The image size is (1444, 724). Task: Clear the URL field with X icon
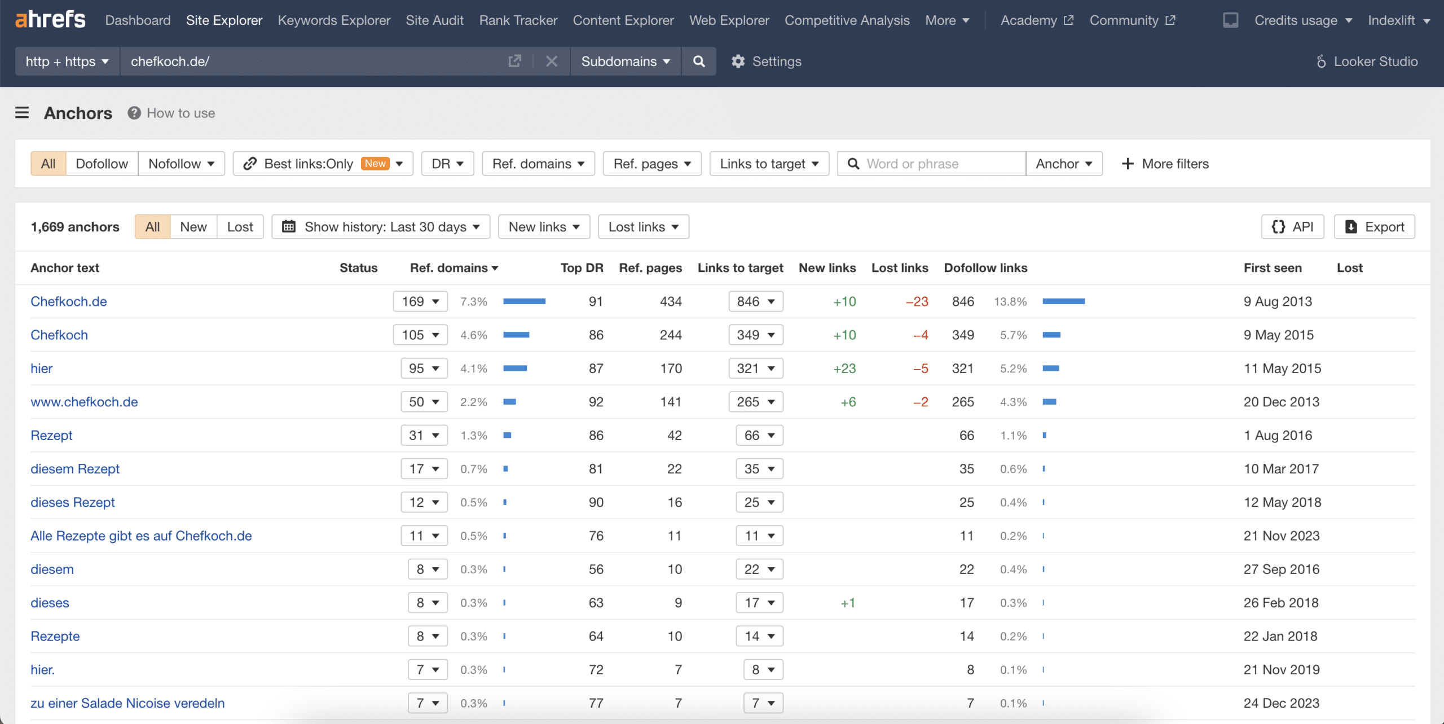point(552,61)
